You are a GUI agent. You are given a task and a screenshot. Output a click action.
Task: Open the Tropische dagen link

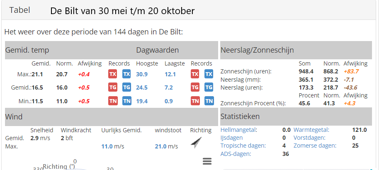(x=243, y=146)
